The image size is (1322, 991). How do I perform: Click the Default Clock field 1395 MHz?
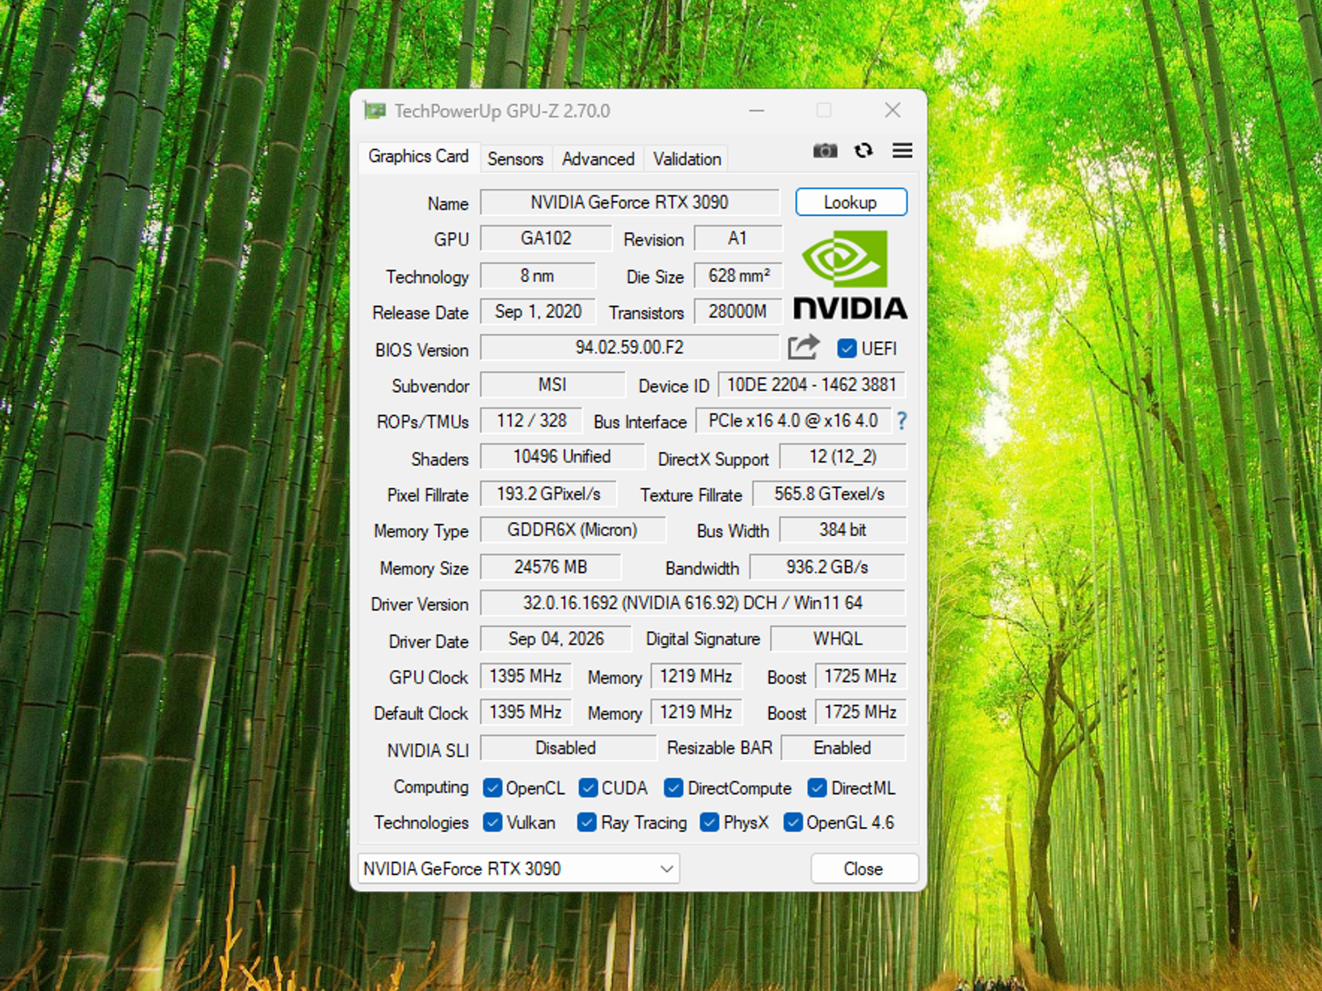(525, 712)
